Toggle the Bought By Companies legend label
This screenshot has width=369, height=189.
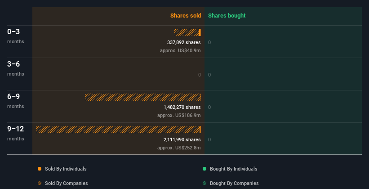click(x=234, y=183)
